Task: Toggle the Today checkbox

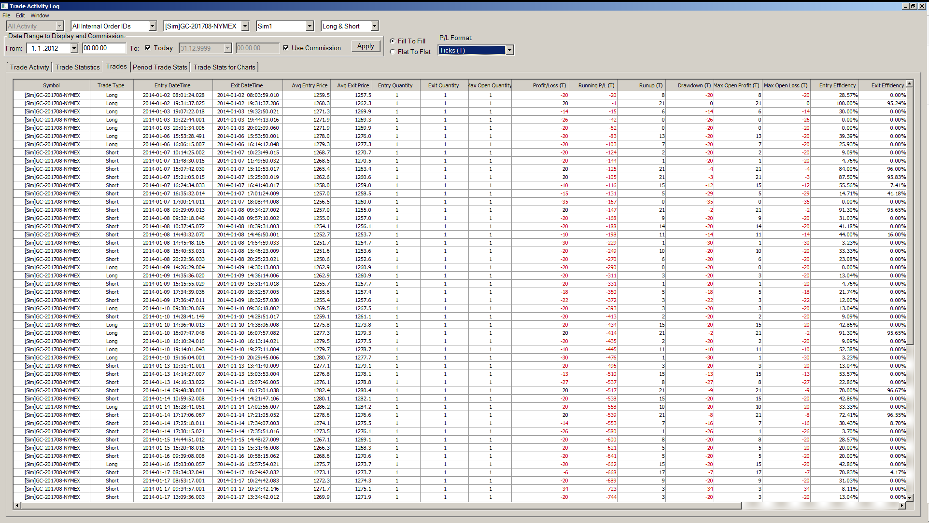Action: [148, 48]
